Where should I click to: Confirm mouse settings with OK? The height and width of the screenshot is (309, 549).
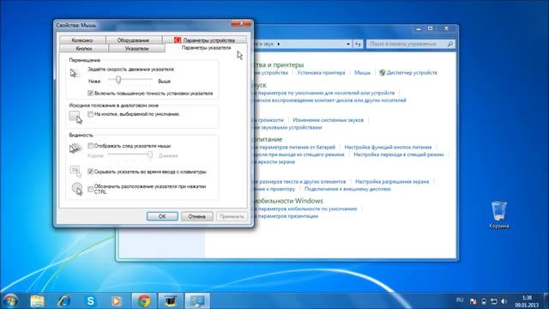tap(162, 216)
